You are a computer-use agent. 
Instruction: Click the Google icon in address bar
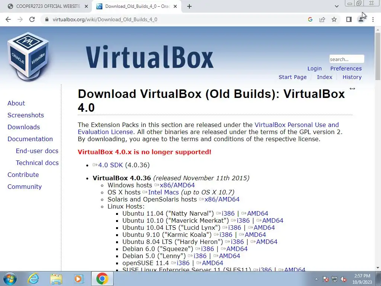click(310, 19)
